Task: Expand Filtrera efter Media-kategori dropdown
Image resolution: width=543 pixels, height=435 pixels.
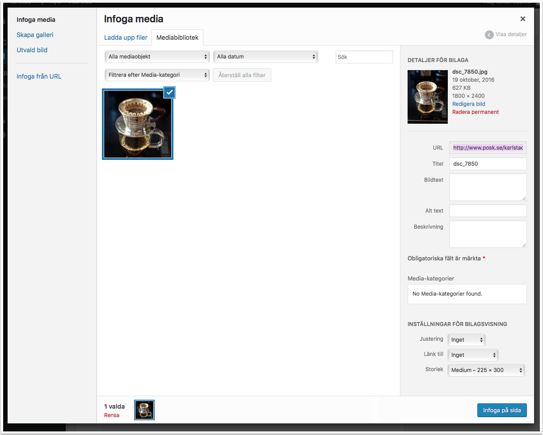Action: coord(157,75)
